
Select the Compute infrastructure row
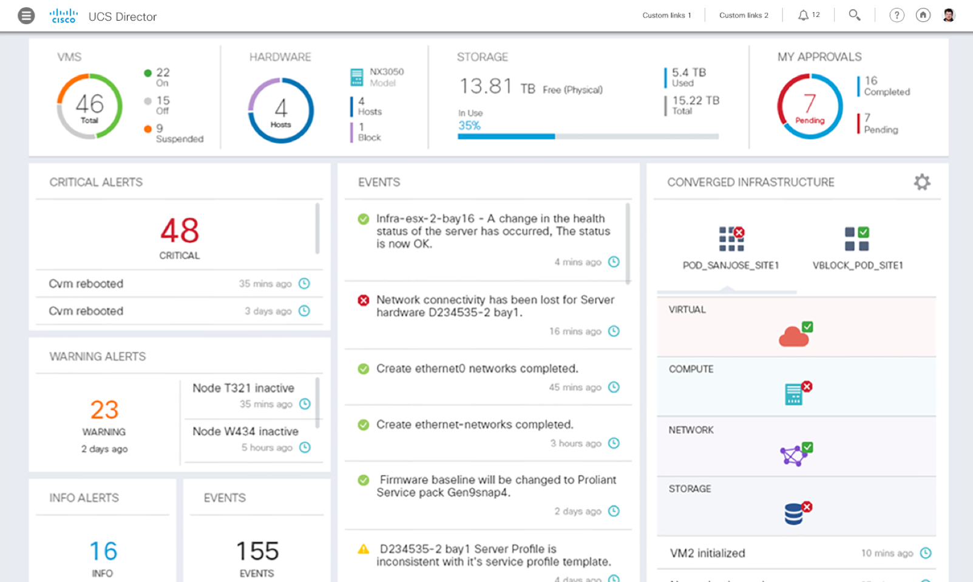click(x=796, y=387)
